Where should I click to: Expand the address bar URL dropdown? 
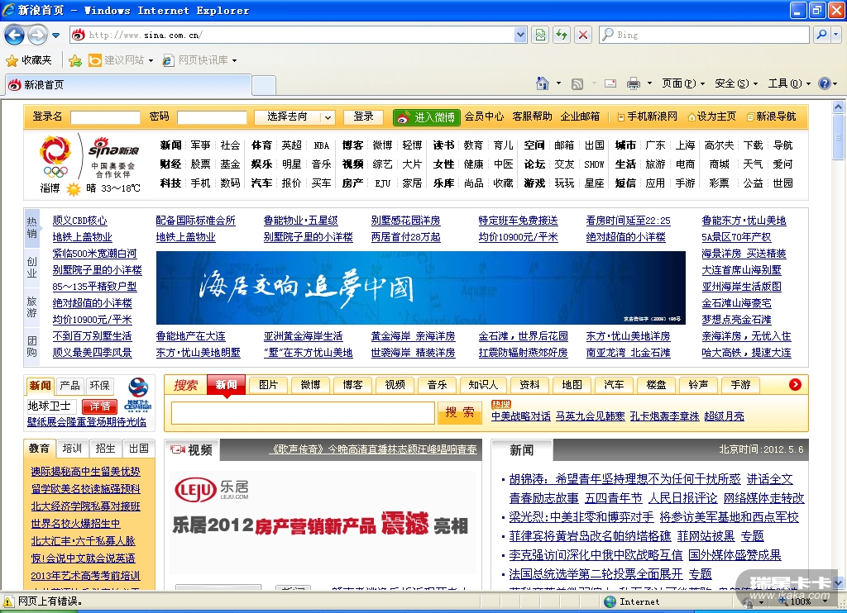pyautogui.click(x=520, y=35)
